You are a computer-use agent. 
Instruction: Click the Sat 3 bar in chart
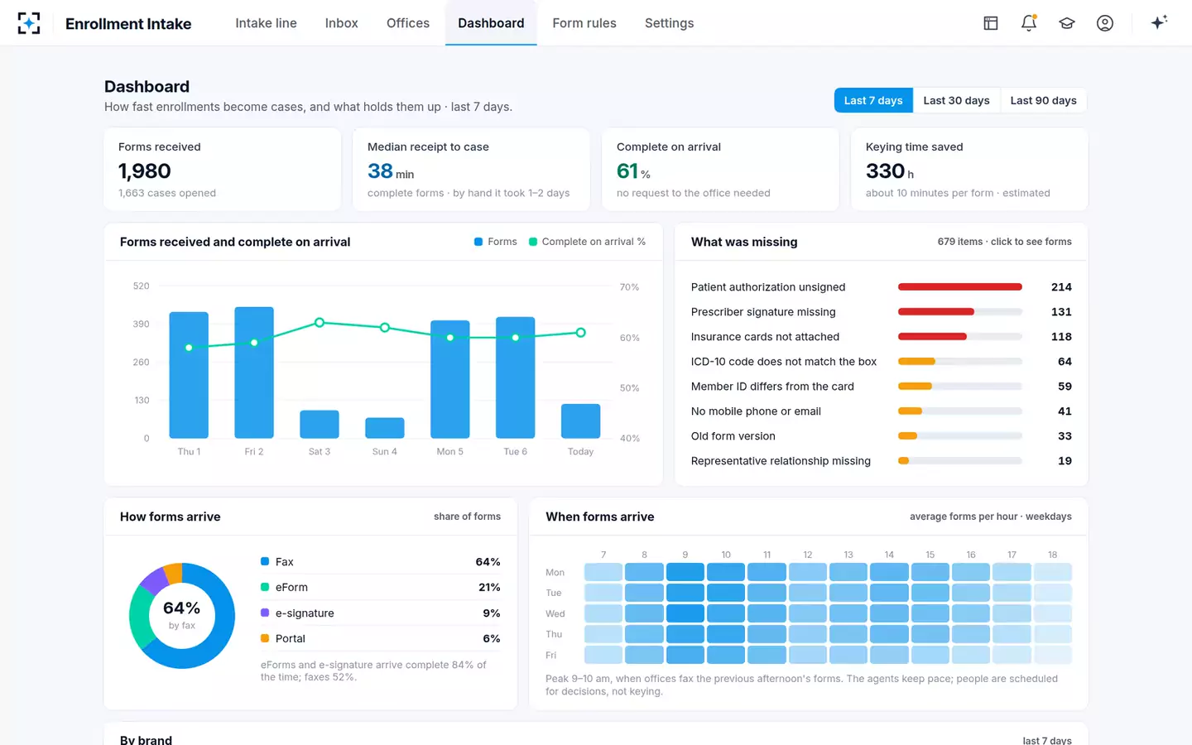pyautogui.click(x=320, y=424)
